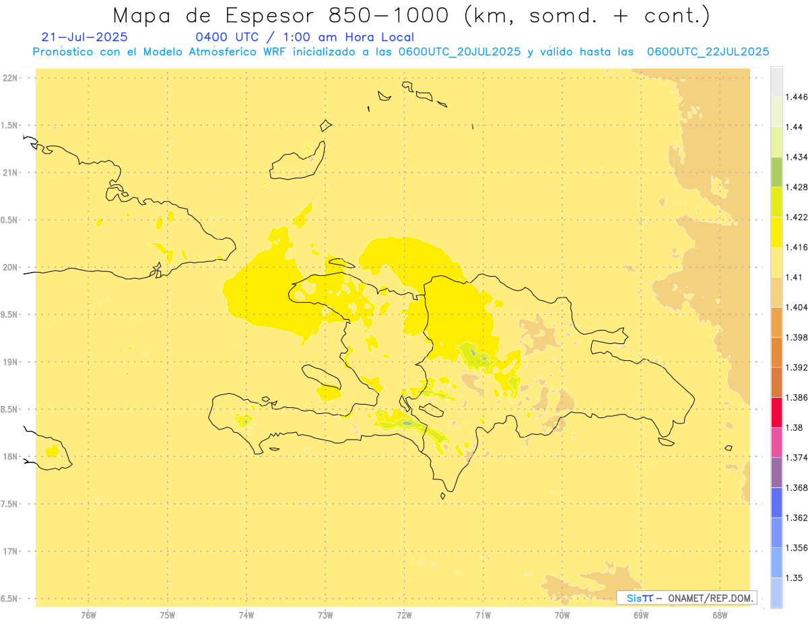Click the '19N' latitude label

11,362
